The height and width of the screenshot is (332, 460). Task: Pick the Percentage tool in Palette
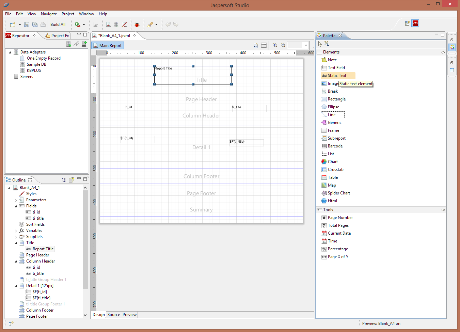[335, 249]
